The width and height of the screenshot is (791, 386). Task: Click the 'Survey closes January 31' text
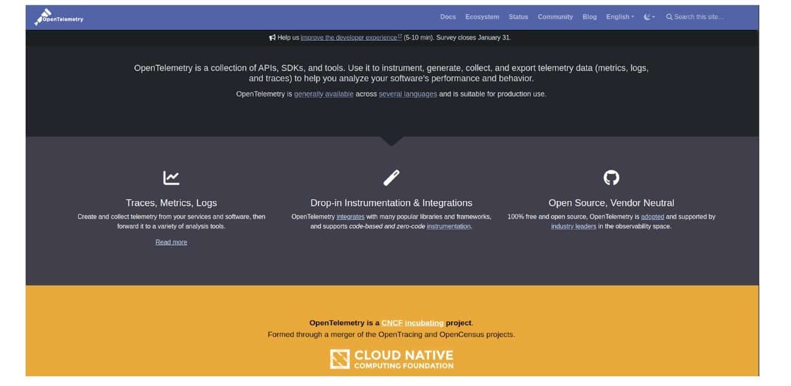(474, 38)
